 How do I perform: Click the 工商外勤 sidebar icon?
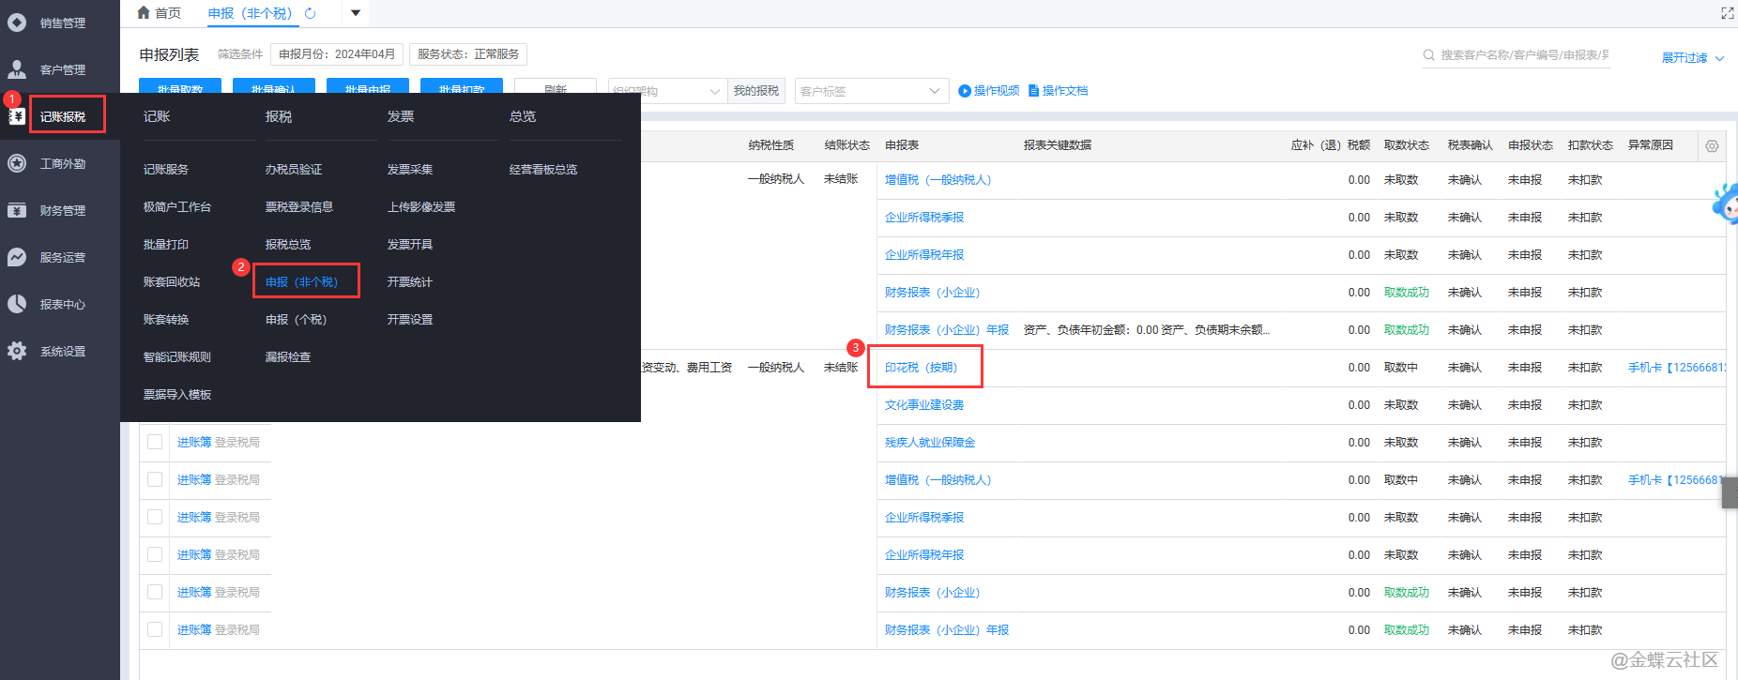click(x=17, y=163)
